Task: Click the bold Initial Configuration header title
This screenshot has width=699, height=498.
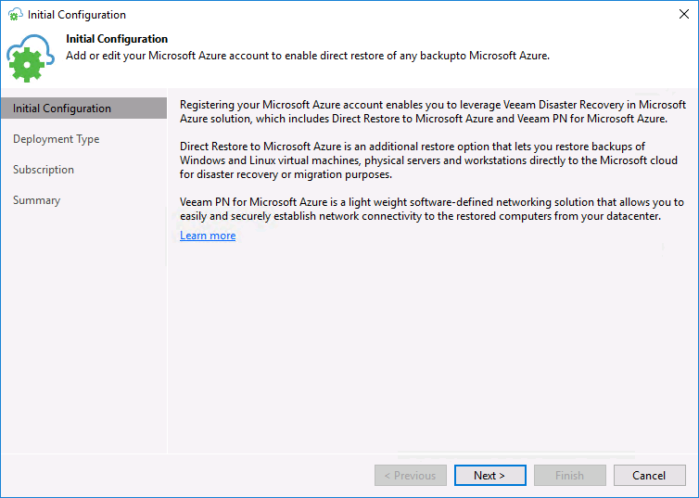Action: click(x=117, y=39)
